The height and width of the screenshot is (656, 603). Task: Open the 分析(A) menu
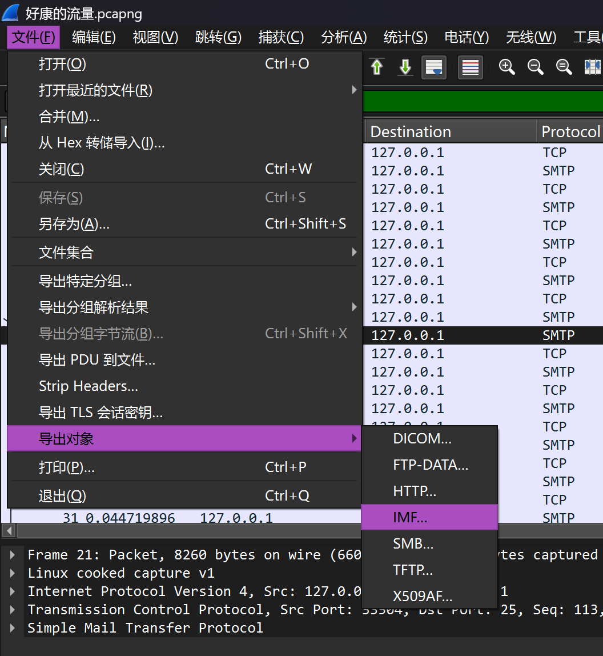pos(344,38)
